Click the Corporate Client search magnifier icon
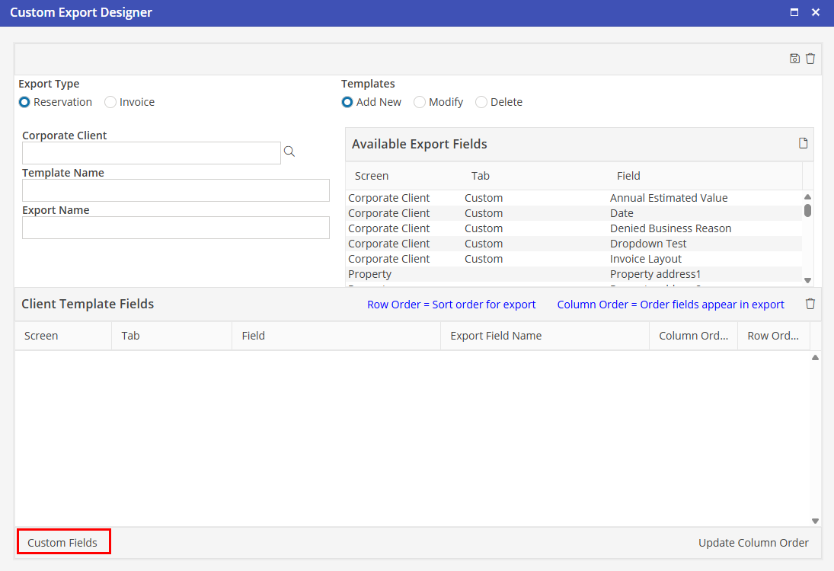This screenshot has width=834, height=571. click(289, 152)
